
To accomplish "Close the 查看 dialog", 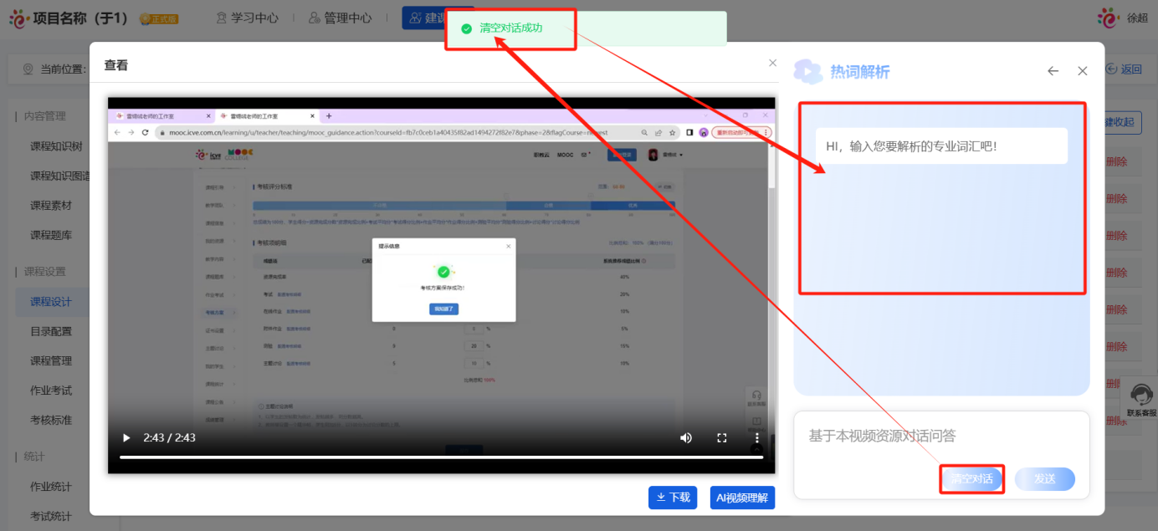I will tap(772, 64).
